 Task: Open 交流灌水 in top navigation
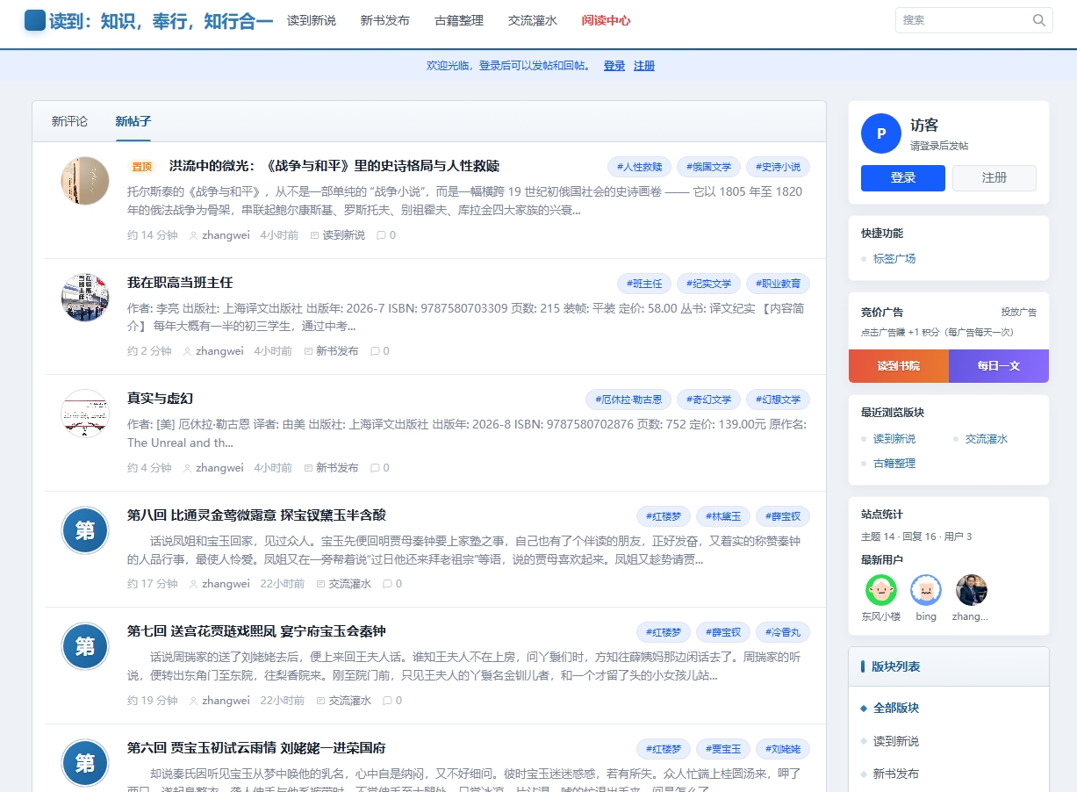[x=533, y=20]
